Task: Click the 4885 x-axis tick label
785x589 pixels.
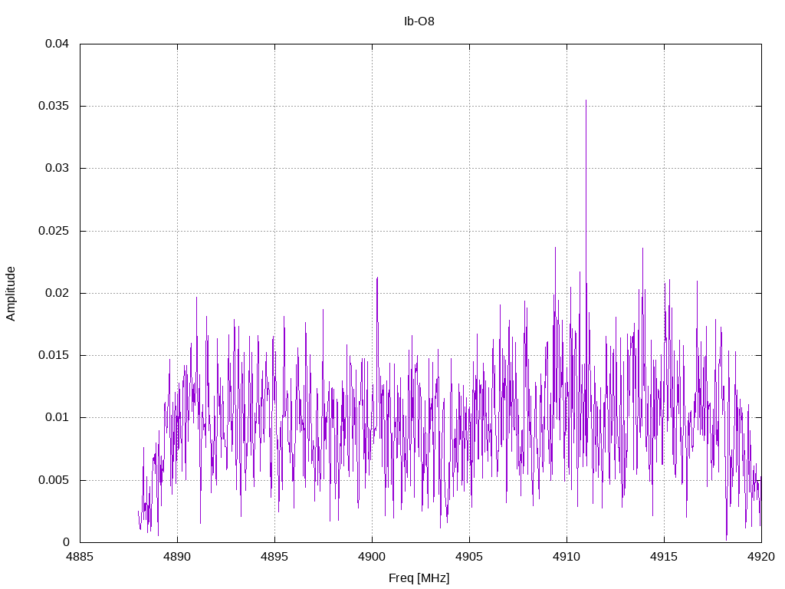Action: pyautogui.click(x=80, y=557)
